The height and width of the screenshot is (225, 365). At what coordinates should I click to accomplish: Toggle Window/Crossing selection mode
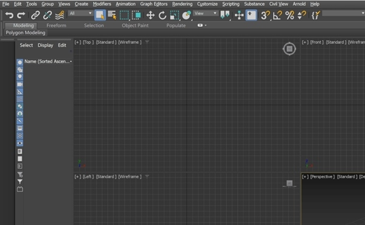click(136, 15)
